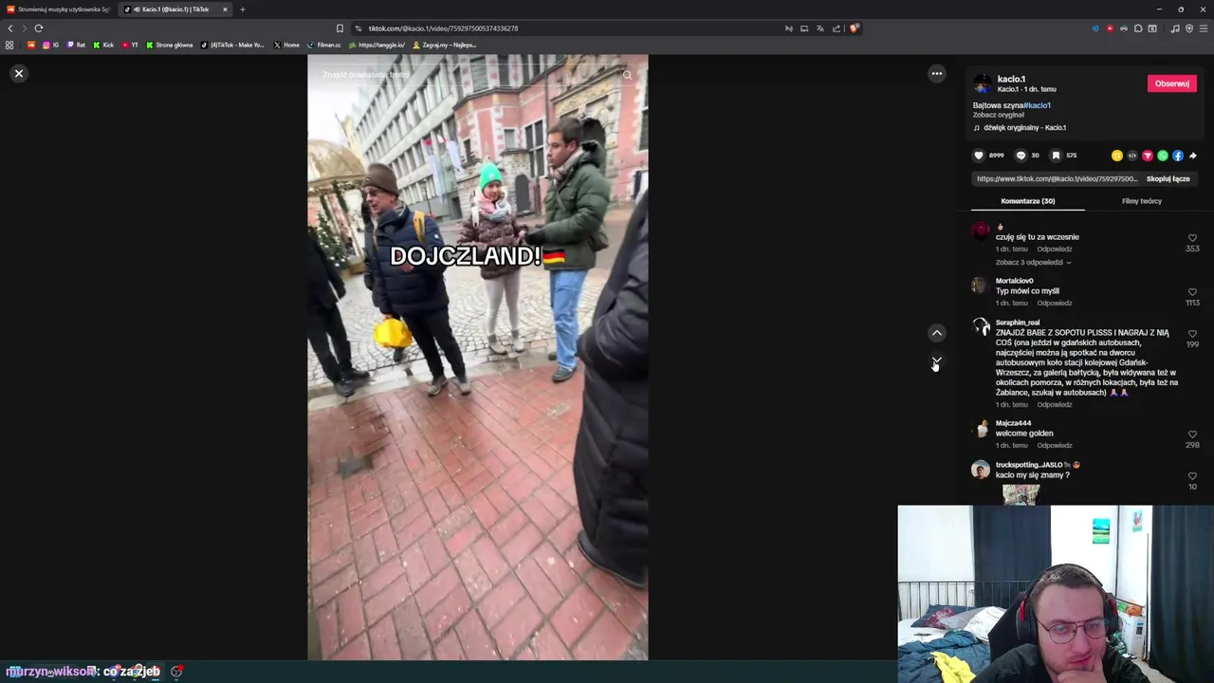The image size is (1214, 683).
Task: Open Brave Shields lion icon
Action: click(854, 28)
